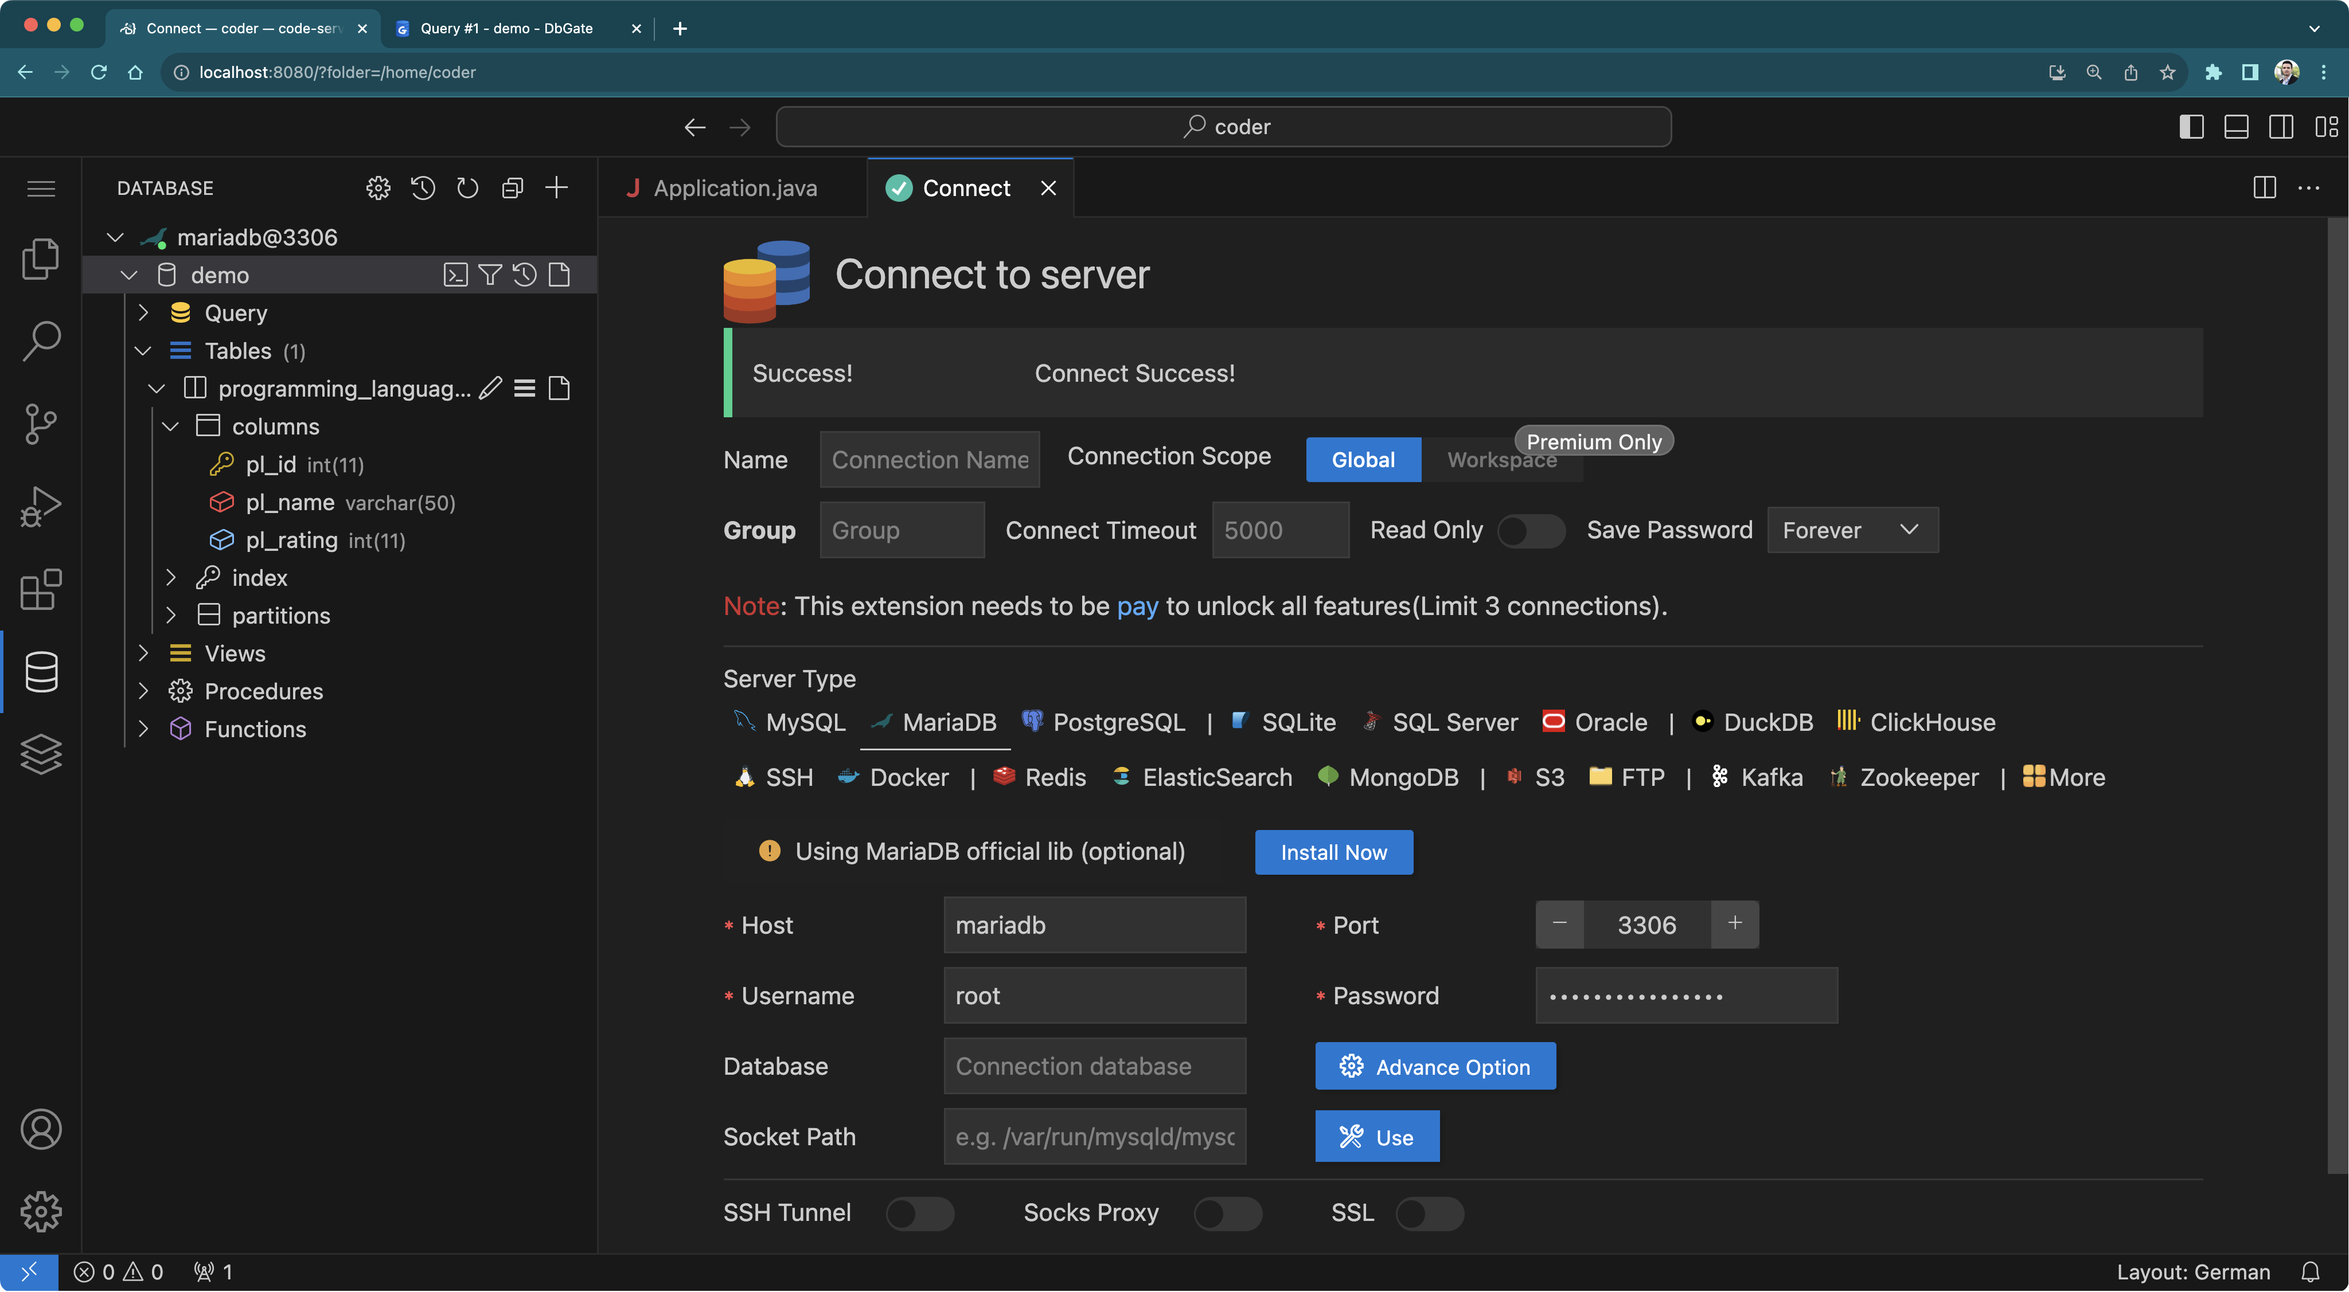This screenshot has height=1292, width=2349.
Task: Open settings gear in DATABASE panel header
Action: [377, 187]
